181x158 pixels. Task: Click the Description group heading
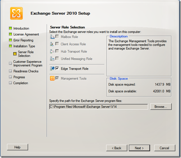point(119,36)
